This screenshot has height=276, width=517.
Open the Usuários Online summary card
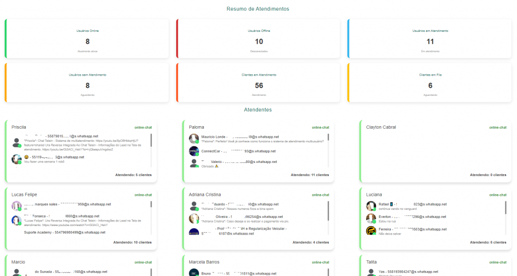(87, 38)
